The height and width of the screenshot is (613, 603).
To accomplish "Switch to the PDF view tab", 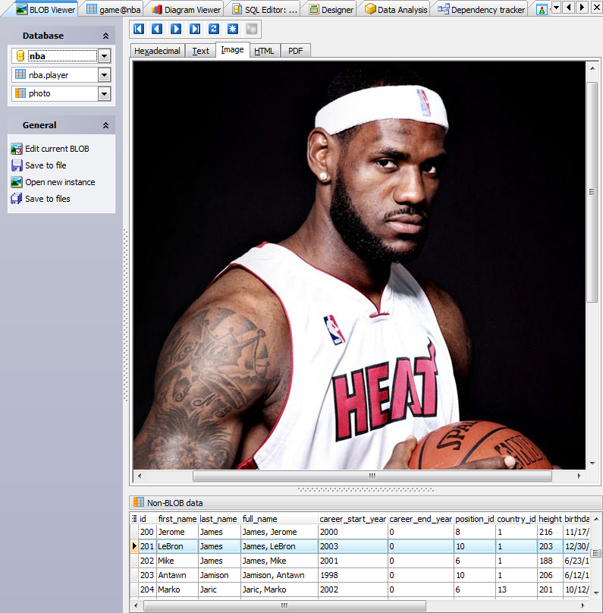I will click(x=295, y=51).
